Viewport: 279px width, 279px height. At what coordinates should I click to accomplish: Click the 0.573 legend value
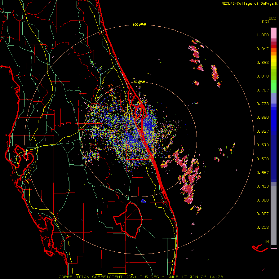pyautogui.click(x=263, y=145)
